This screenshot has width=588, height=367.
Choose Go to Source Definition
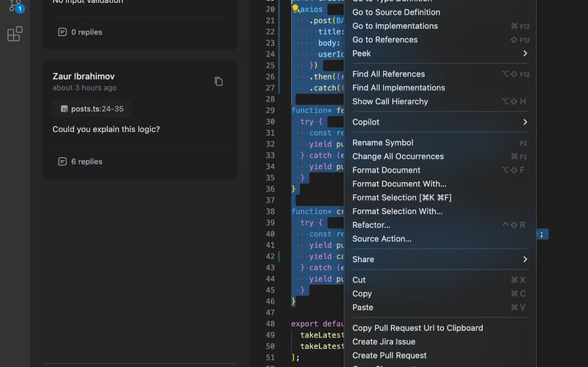pos(440,12)
